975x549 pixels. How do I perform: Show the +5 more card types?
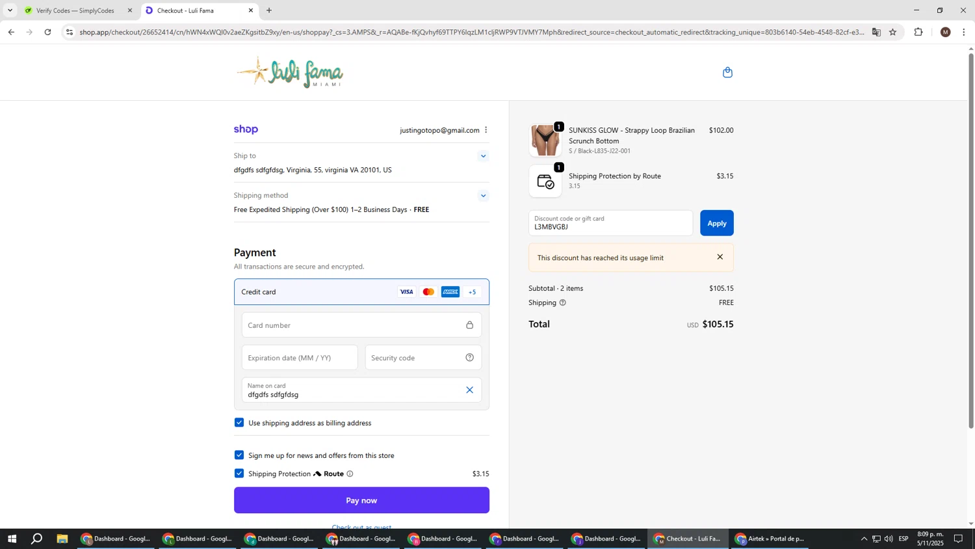point(473,292)
